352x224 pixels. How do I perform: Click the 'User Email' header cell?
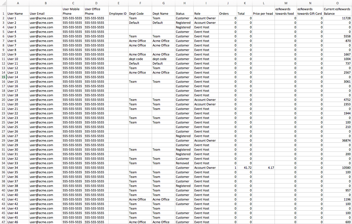pyautogui.click(x=45, y=11)
